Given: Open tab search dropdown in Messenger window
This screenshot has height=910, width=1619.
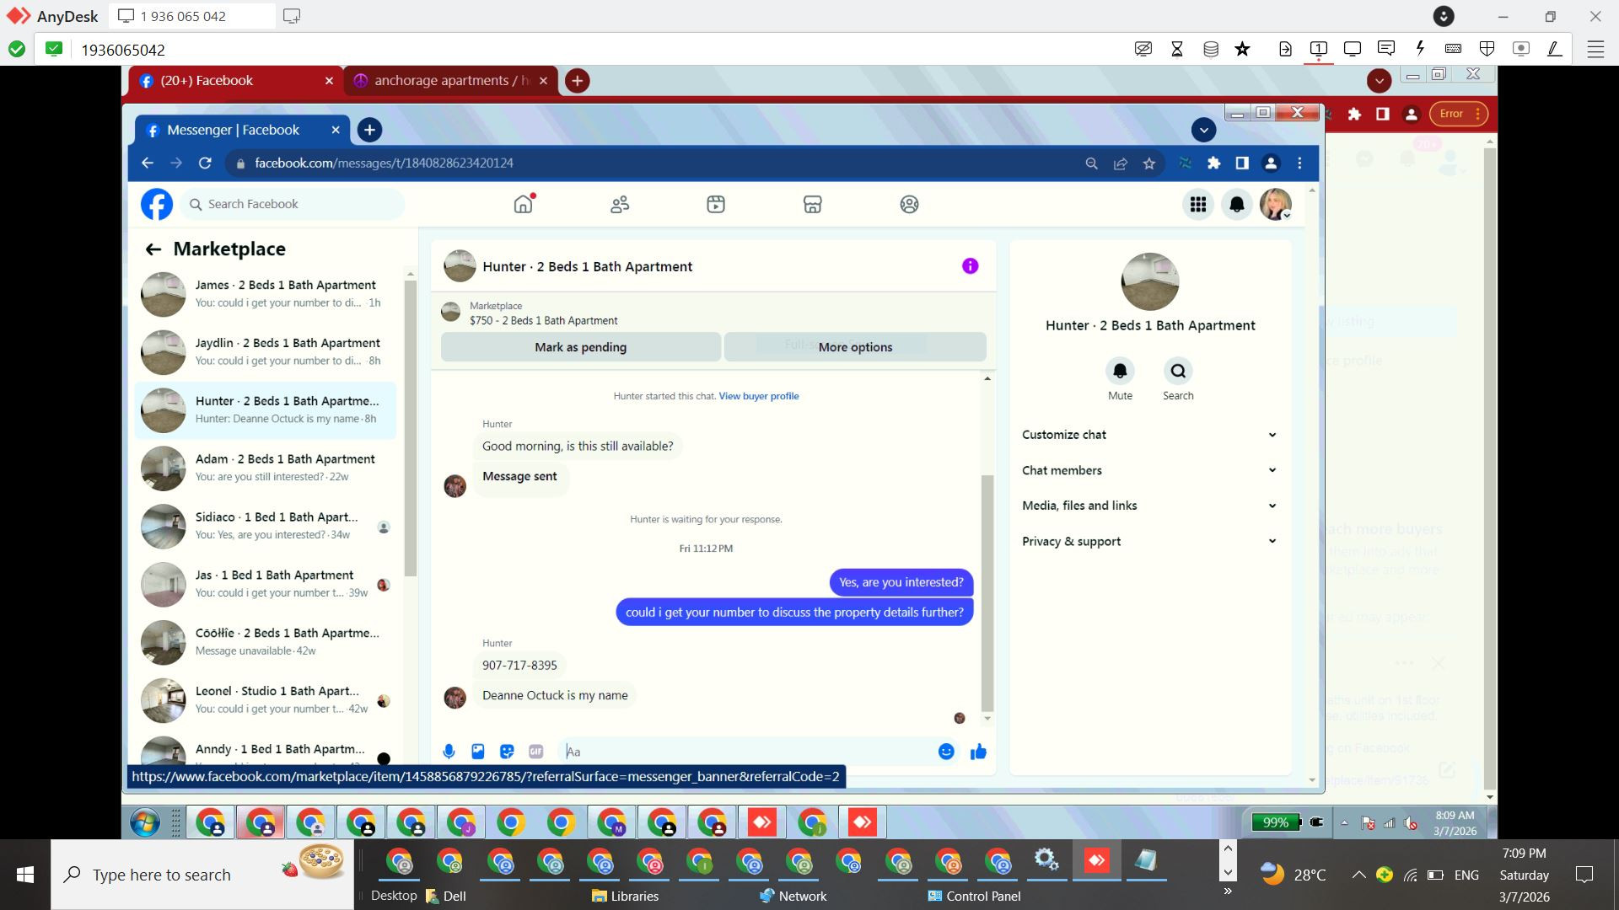Looking at the screenshot, I should 1203,130.
